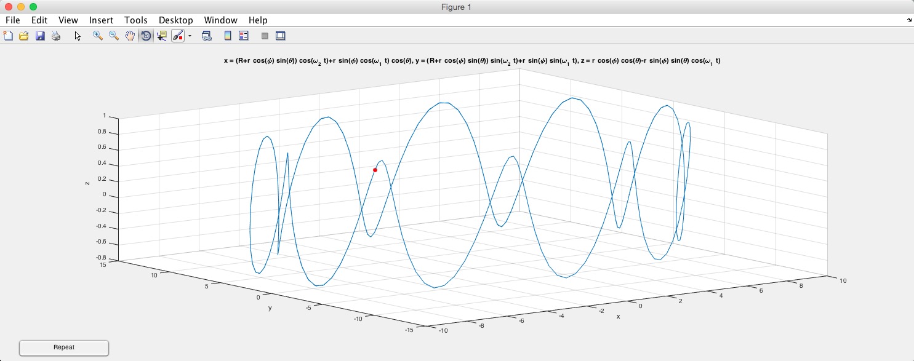Insert a colorbar from the toolbar

227,36
